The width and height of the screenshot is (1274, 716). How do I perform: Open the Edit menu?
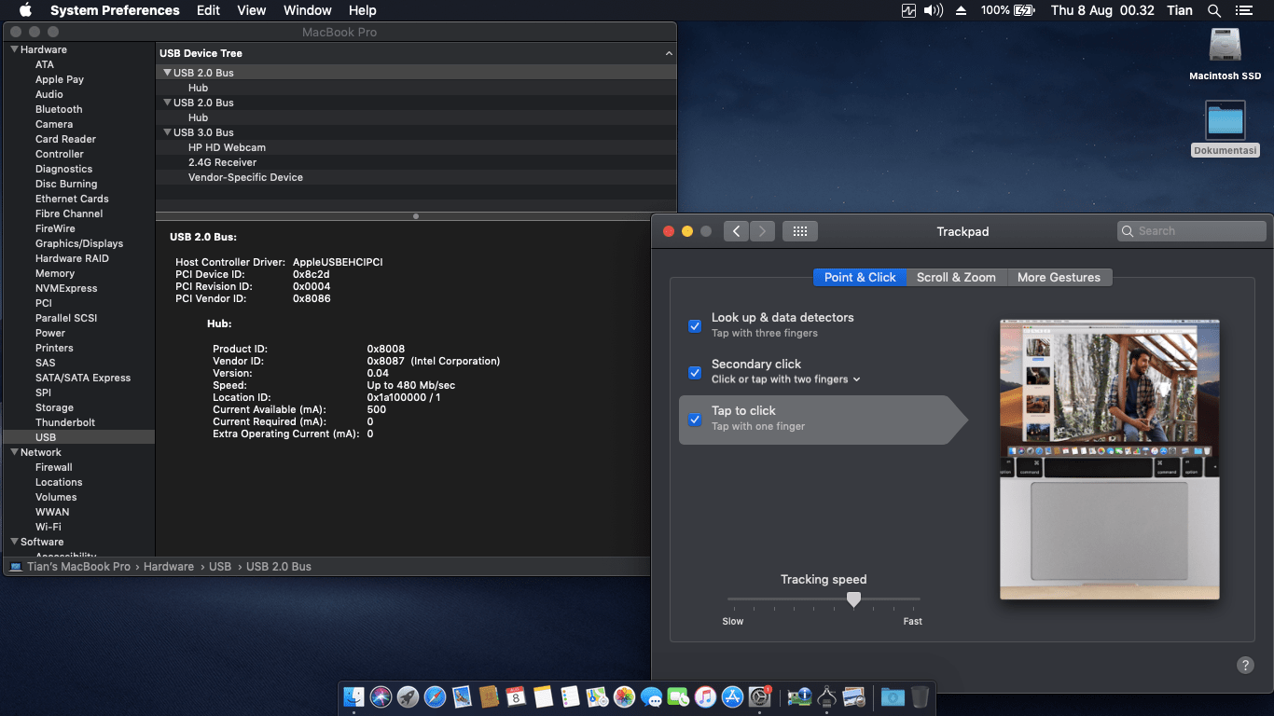[x=208, y=10]
